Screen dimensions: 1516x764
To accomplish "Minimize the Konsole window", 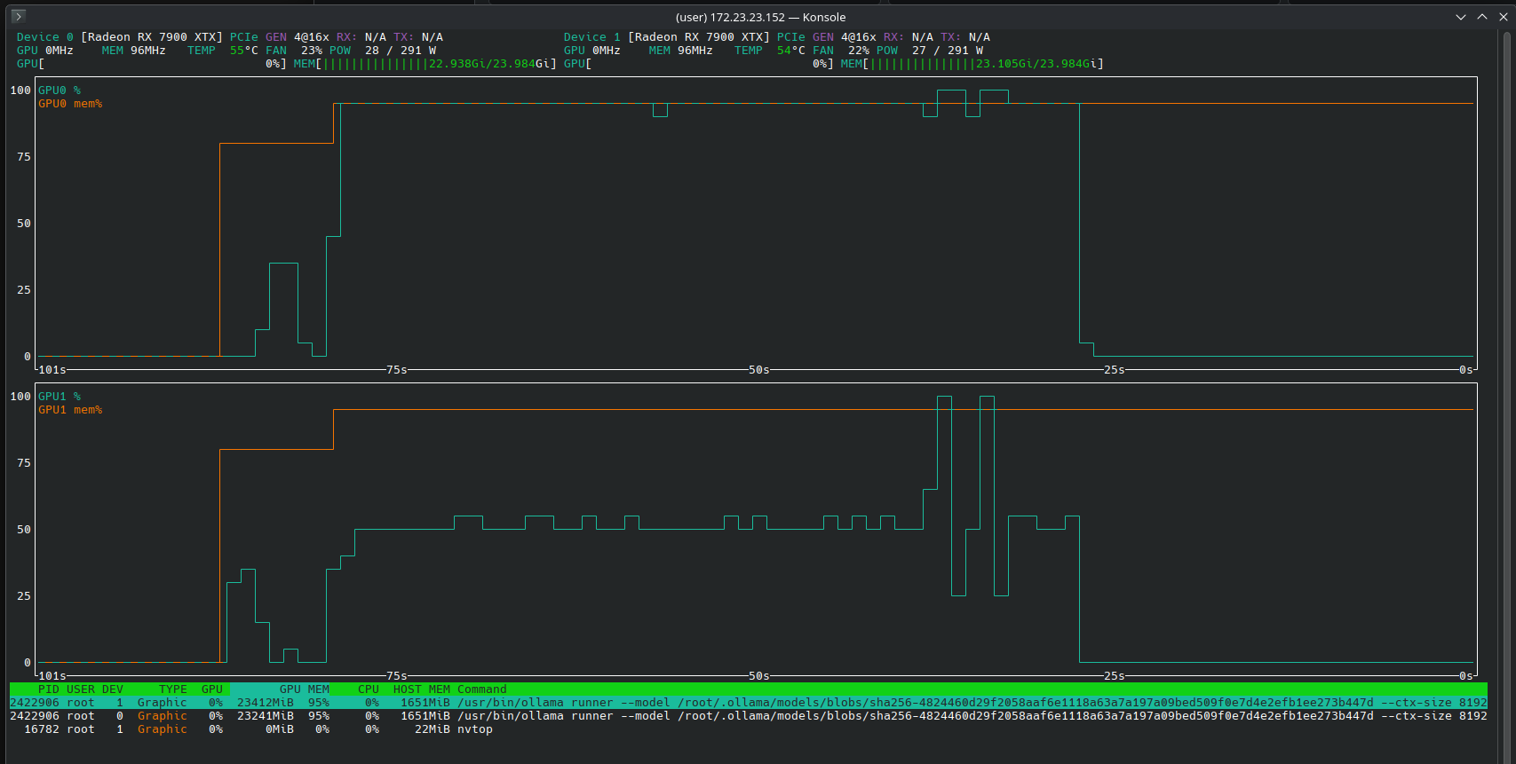I will tap(1461, 17).
